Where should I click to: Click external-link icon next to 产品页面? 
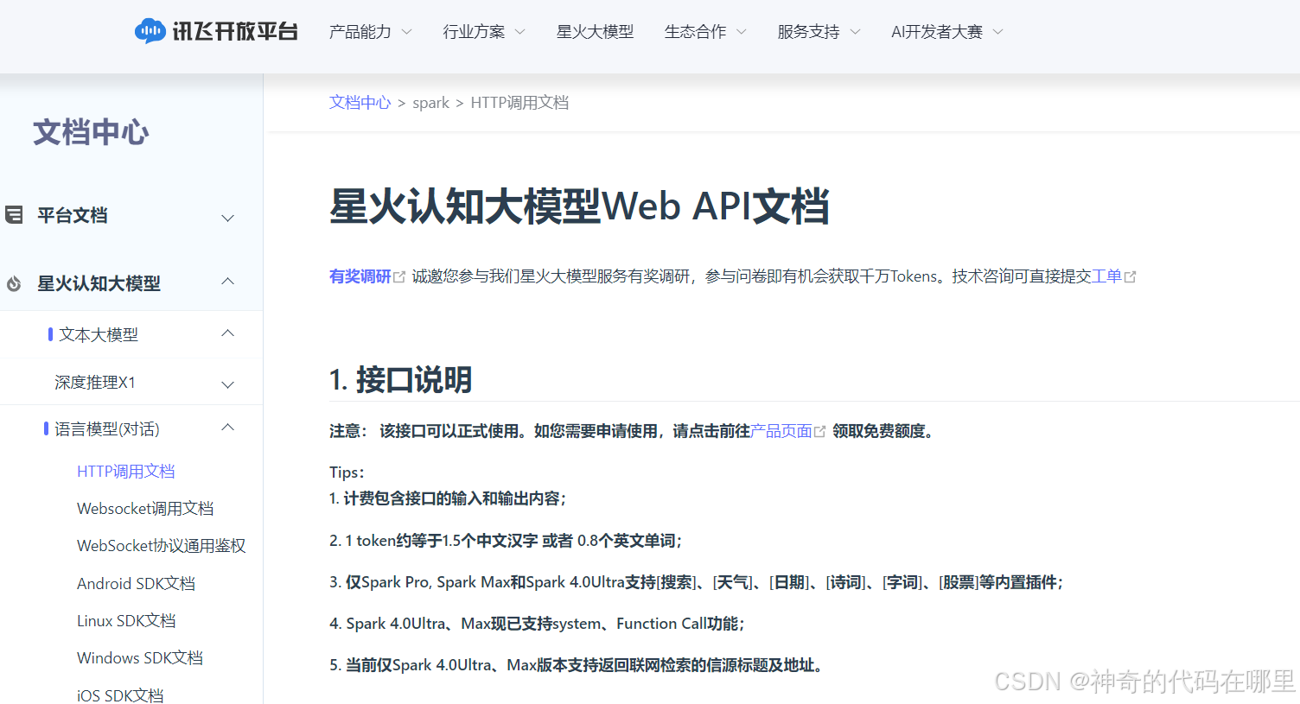click(819, 431)
